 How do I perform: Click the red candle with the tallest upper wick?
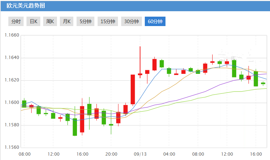pyautogui.click(x=140, y=74)
